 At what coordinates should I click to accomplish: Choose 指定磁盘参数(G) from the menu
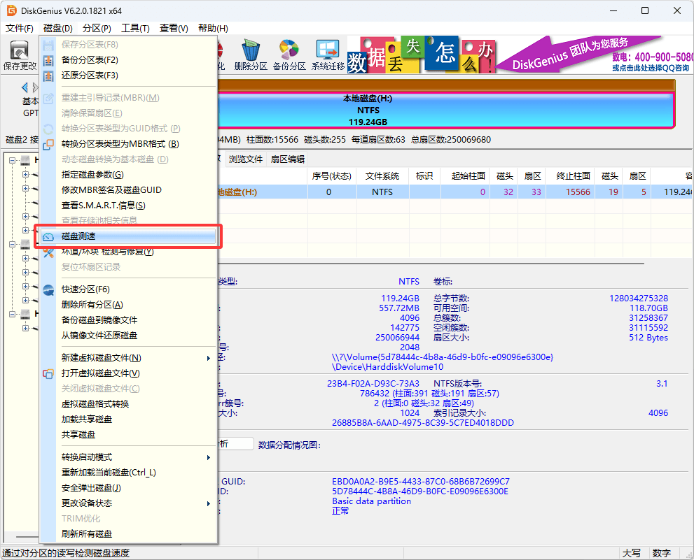127,175
